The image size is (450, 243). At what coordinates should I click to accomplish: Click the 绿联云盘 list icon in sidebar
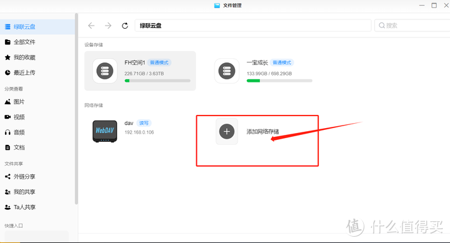[x=7, y=27]
